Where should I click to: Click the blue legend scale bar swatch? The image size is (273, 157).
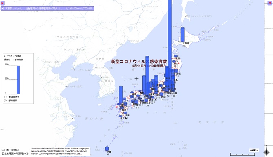(18, 80)
